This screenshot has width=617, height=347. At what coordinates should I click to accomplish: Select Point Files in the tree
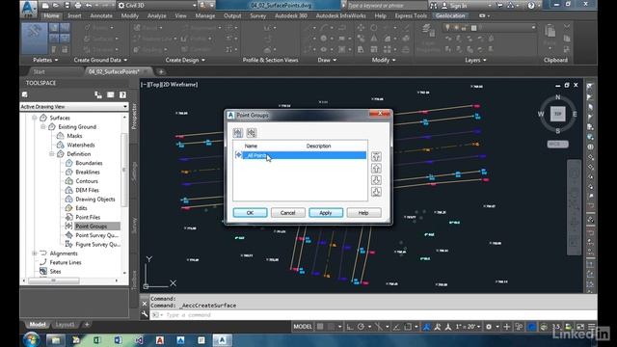tap(88, 217)
